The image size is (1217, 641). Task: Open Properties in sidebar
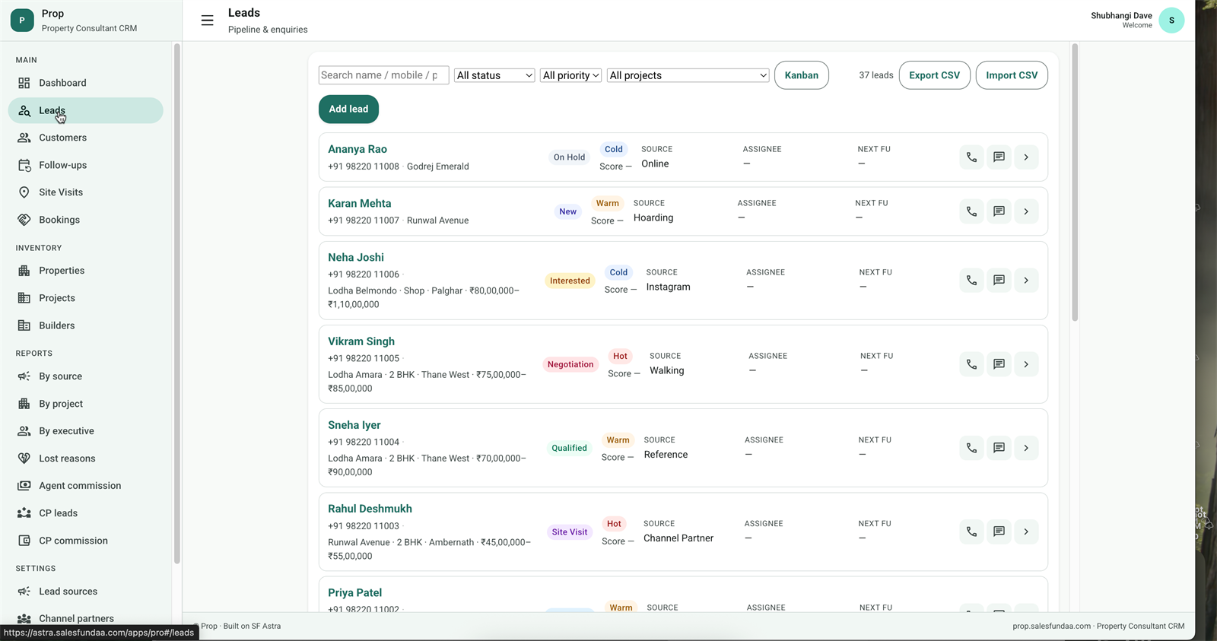(86, 271)
